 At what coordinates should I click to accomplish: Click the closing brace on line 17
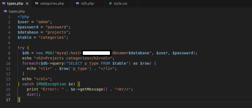tap(19, 100)
